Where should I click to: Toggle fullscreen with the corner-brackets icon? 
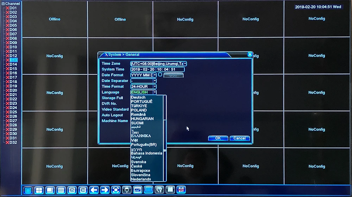pyautogui.click(x=116, y=190)
